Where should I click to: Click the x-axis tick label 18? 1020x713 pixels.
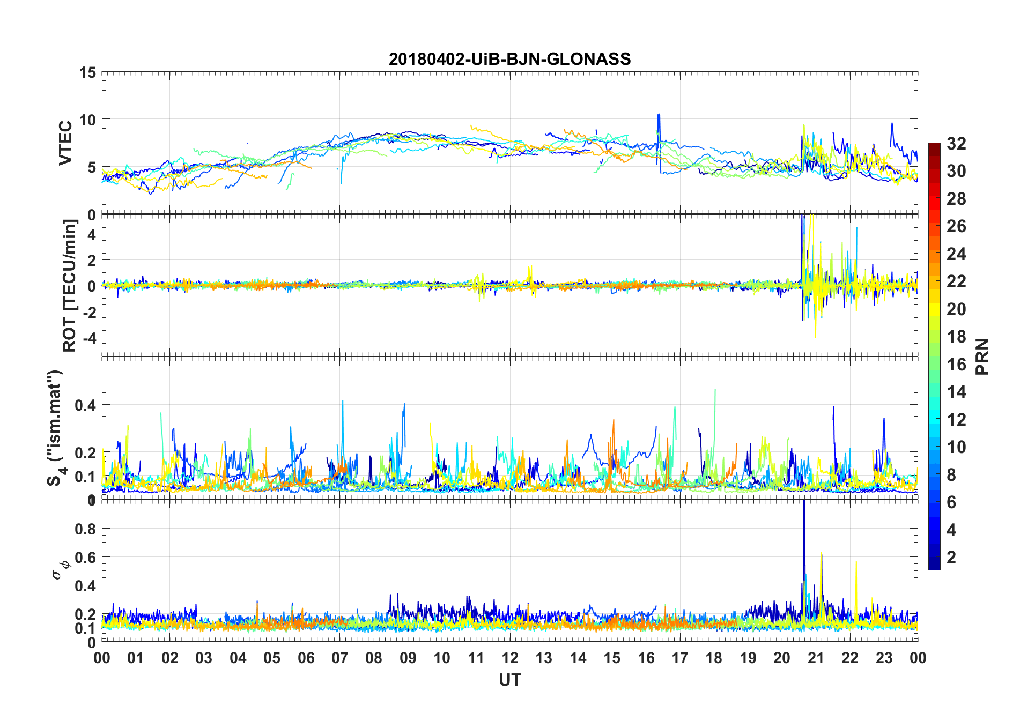tap(714, 658)
